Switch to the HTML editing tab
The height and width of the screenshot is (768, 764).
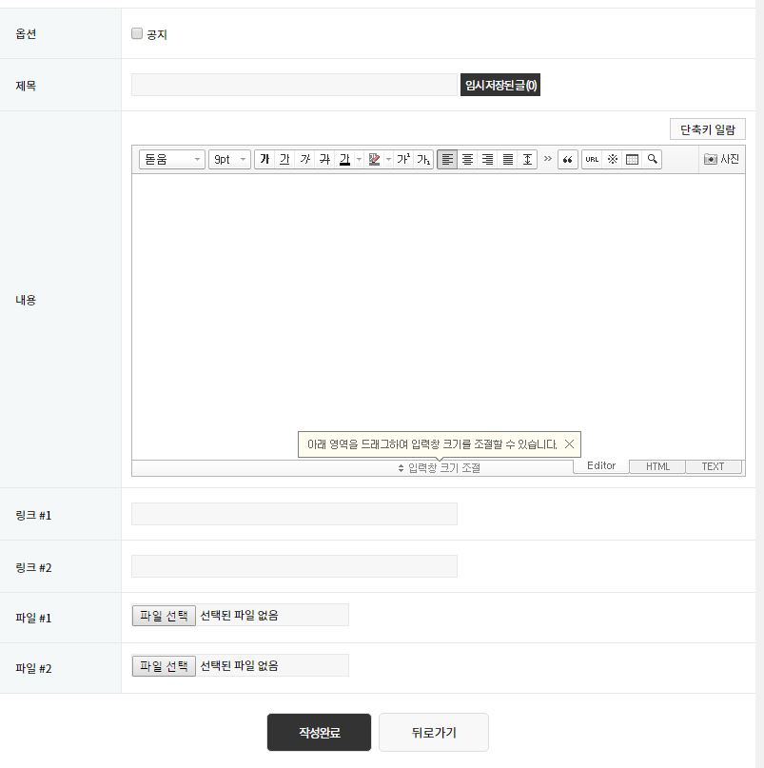pos(657,466)
